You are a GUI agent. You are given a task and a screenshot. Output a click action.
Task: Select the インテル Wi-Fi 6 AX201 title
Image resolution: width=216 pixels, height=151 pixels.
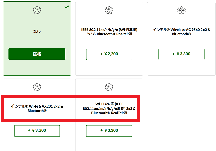[x=37, y=109]
